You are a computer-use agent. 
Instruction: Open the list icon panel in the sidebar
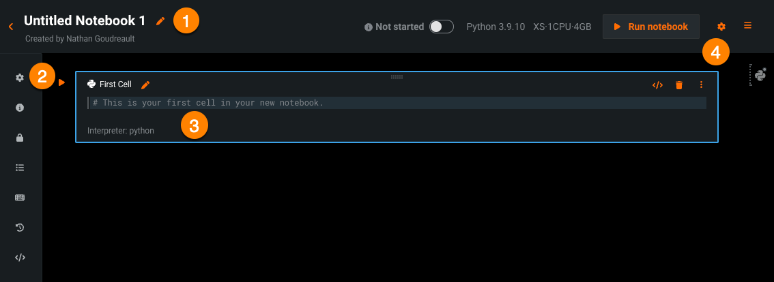(x=20, y=167)
